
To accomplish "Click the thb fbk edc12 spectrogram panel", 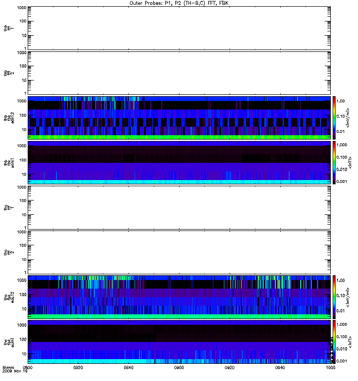I will [179, 118].
